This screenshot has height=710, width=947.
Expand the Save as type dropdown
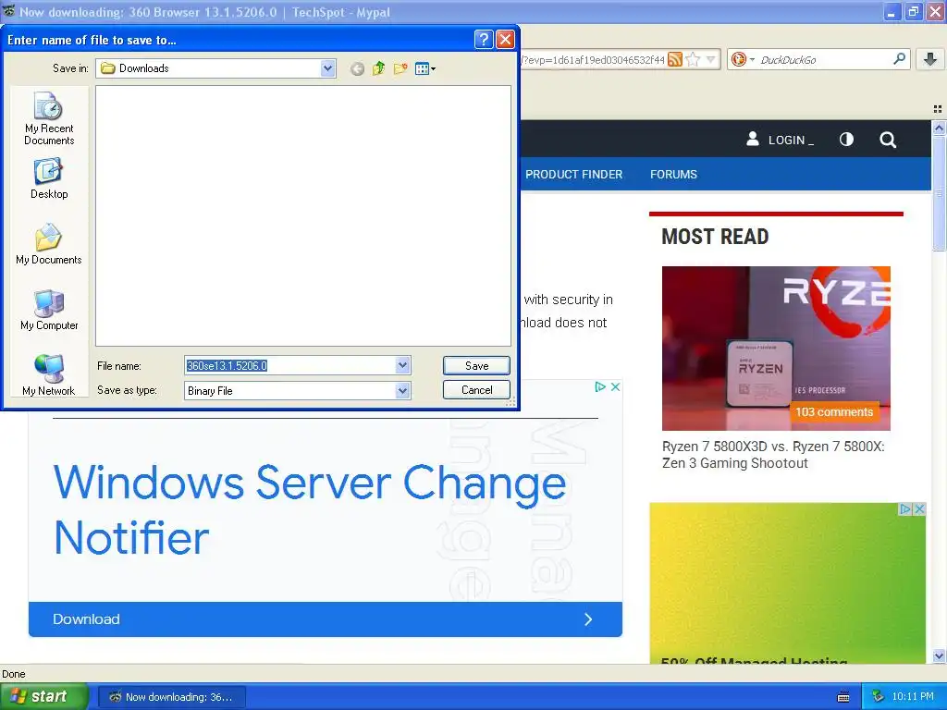(x=403, y=391)
